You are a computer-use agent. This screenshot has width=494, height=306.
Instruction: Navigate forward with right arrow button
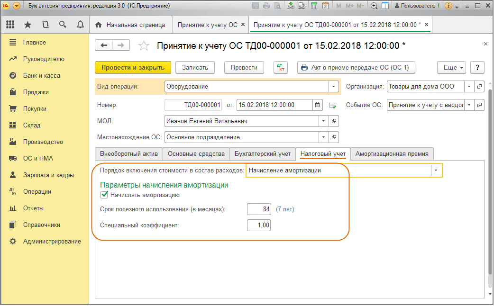point(121,45)
